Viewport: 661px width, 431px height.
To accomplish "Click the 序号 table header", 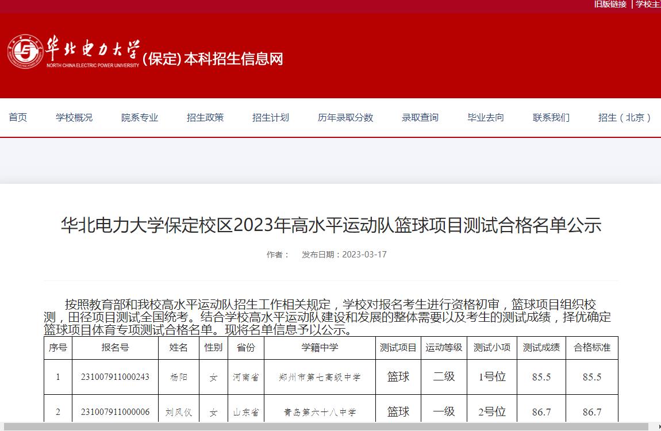I will pos(57,348).
